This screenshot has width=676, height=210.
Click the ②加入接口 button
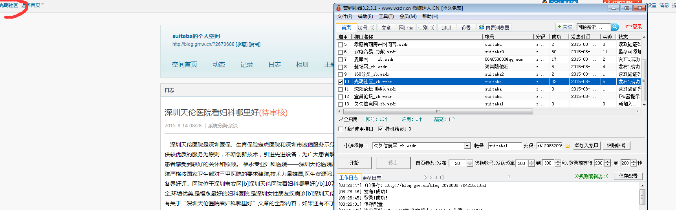click(586, 145)
